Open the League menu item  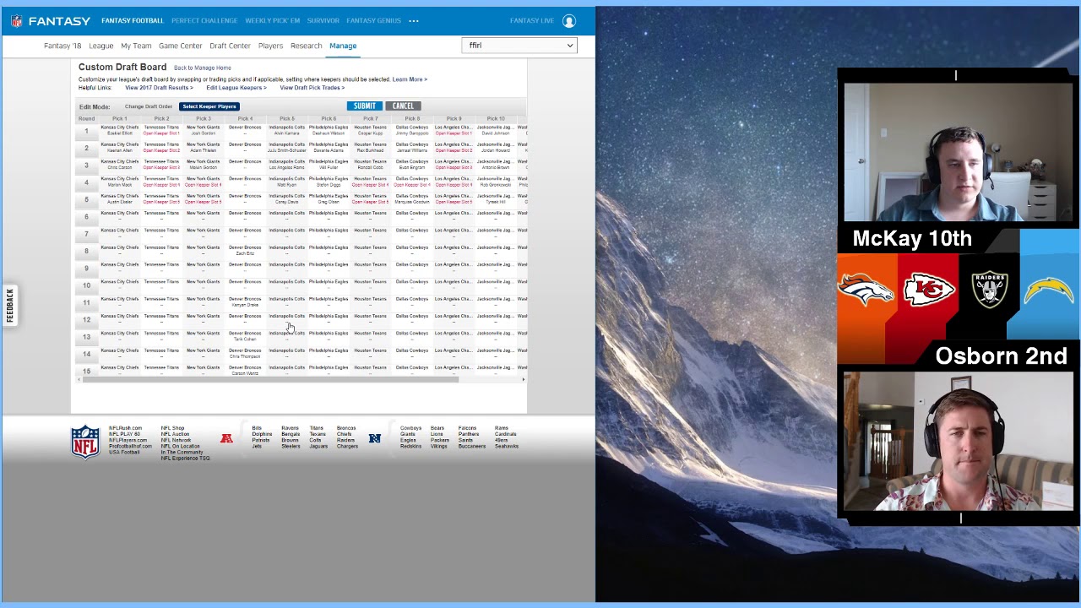101,46
